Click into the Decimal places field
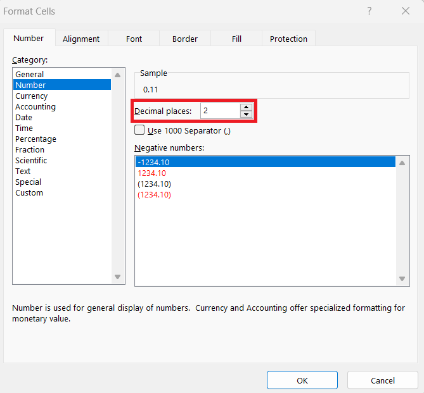Viewport: 424px width, 393px height. [220, 111]
